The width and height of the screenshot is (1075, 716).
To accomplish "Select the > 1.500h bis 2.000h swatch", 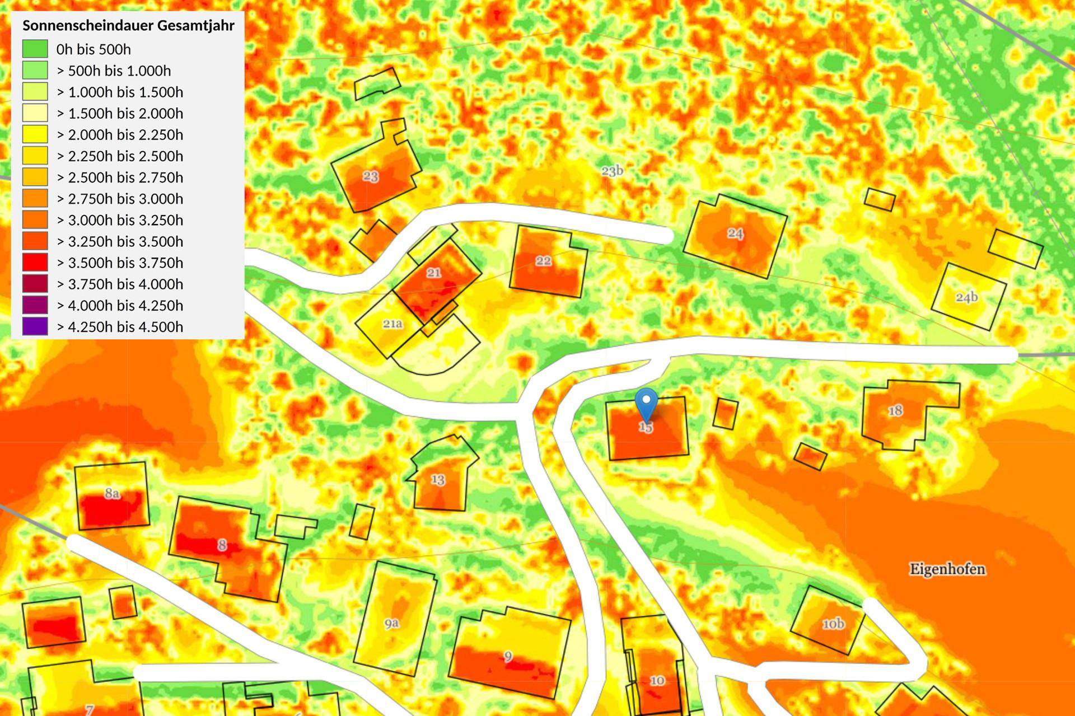I will click(x=35, y=113).
